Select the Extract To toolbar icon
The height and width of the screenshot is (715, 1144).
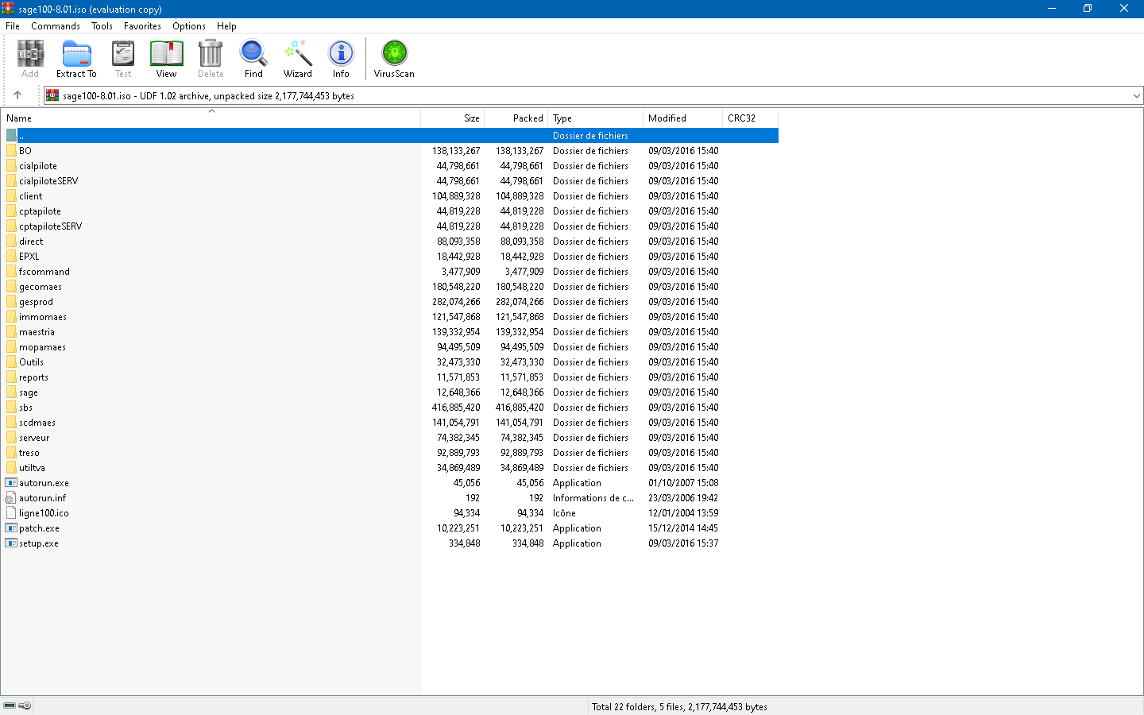click(76, 56)
